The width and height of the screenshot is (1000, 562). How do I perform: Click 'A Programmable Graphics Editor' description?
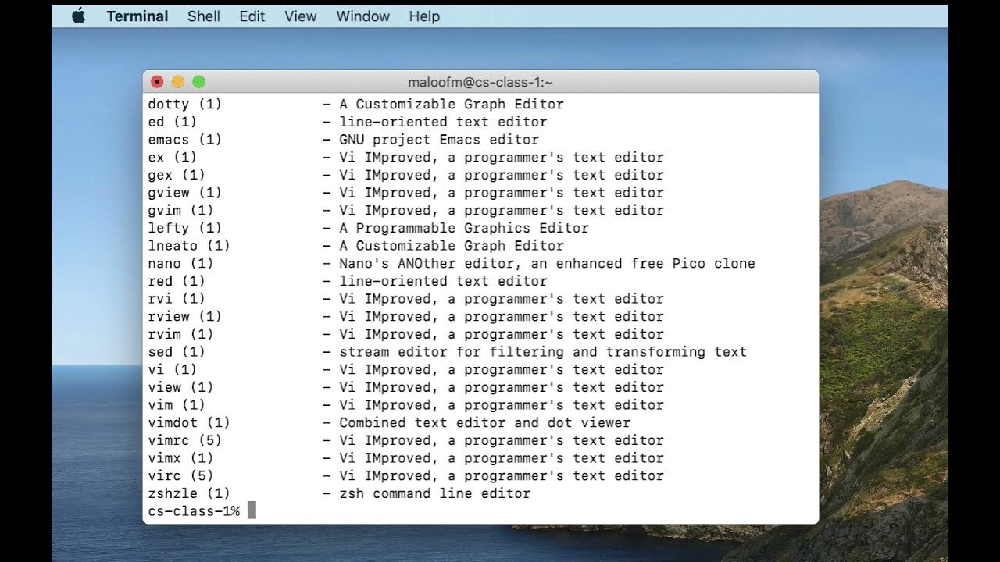pyautogui.click(x=464, y=228)
